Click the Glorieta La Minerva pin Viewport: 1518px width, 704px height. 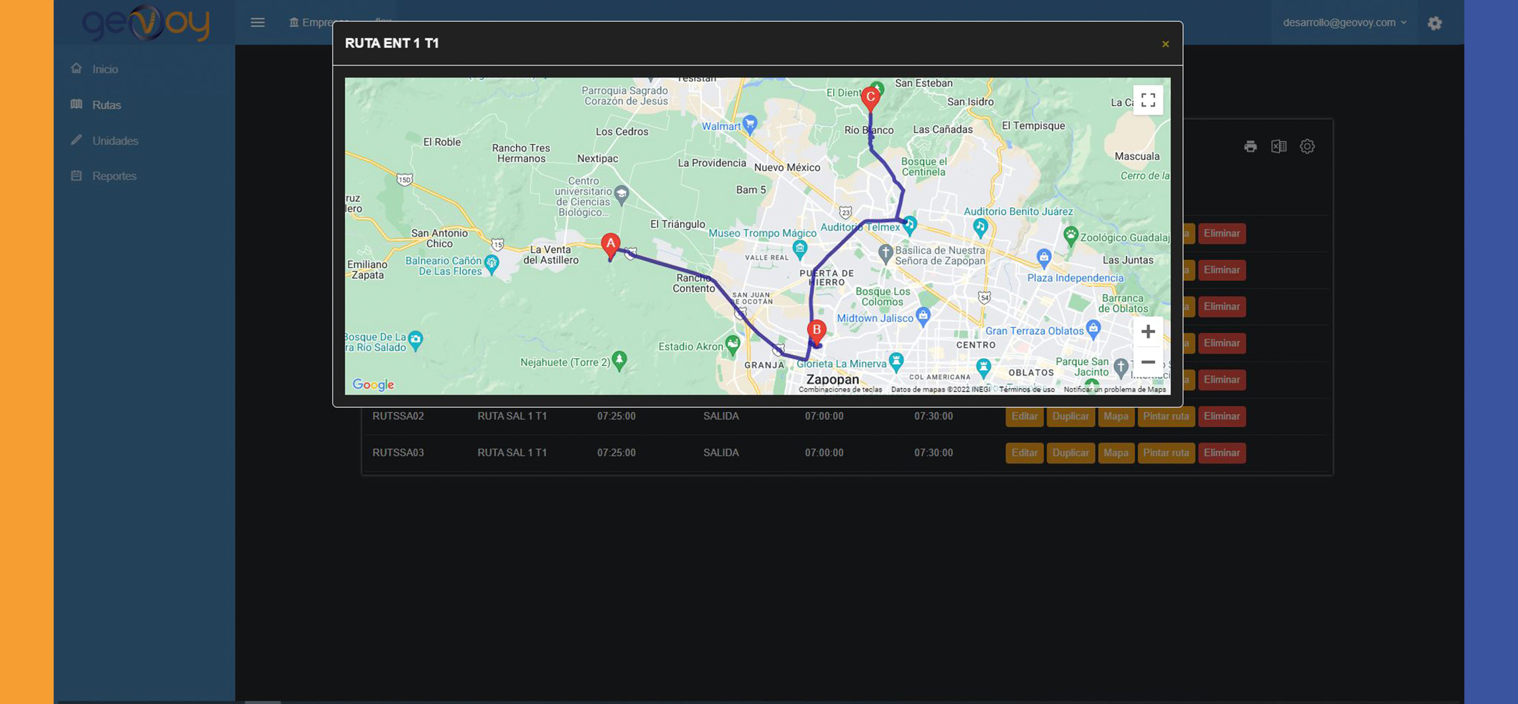[896, 362]
